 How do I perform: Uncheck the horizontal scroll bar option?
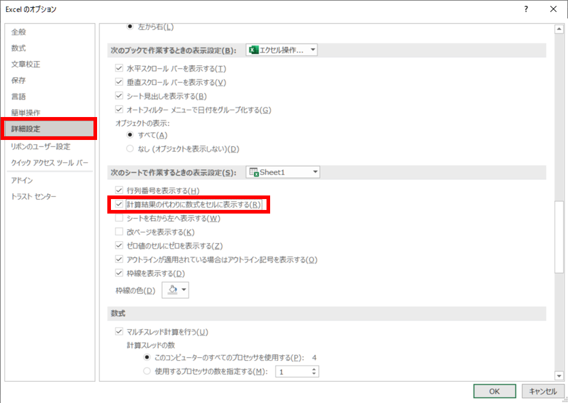coord(119,69)
